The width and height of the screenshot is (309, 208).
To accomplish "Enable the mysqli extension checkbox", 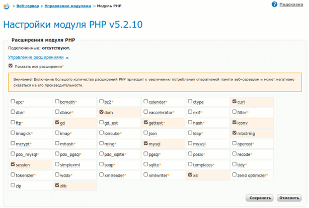I will pos(190,143).
